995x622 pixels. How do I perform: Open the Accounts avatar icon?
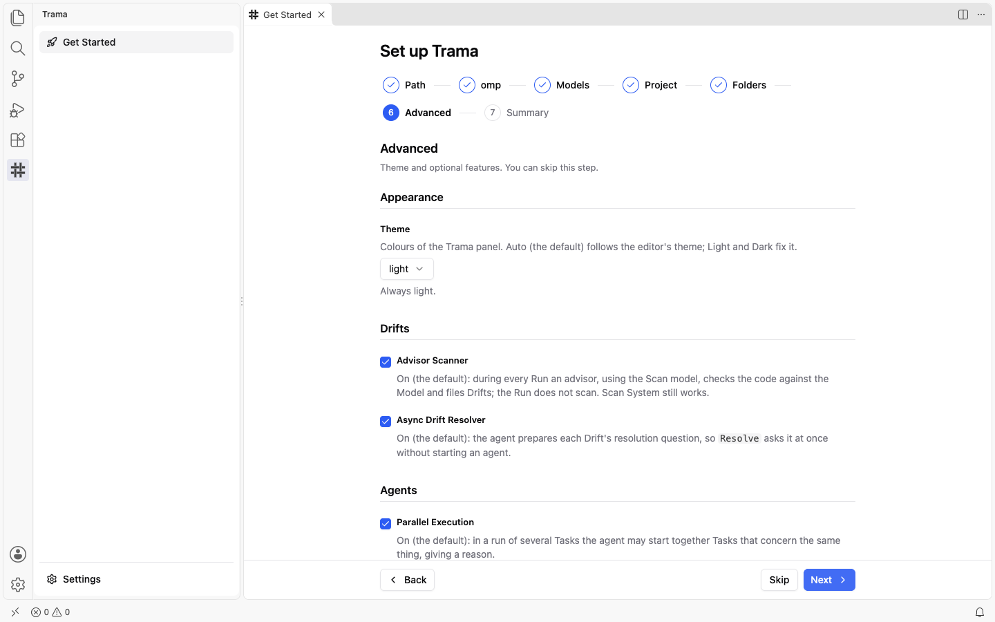click(x=18, y=554)
